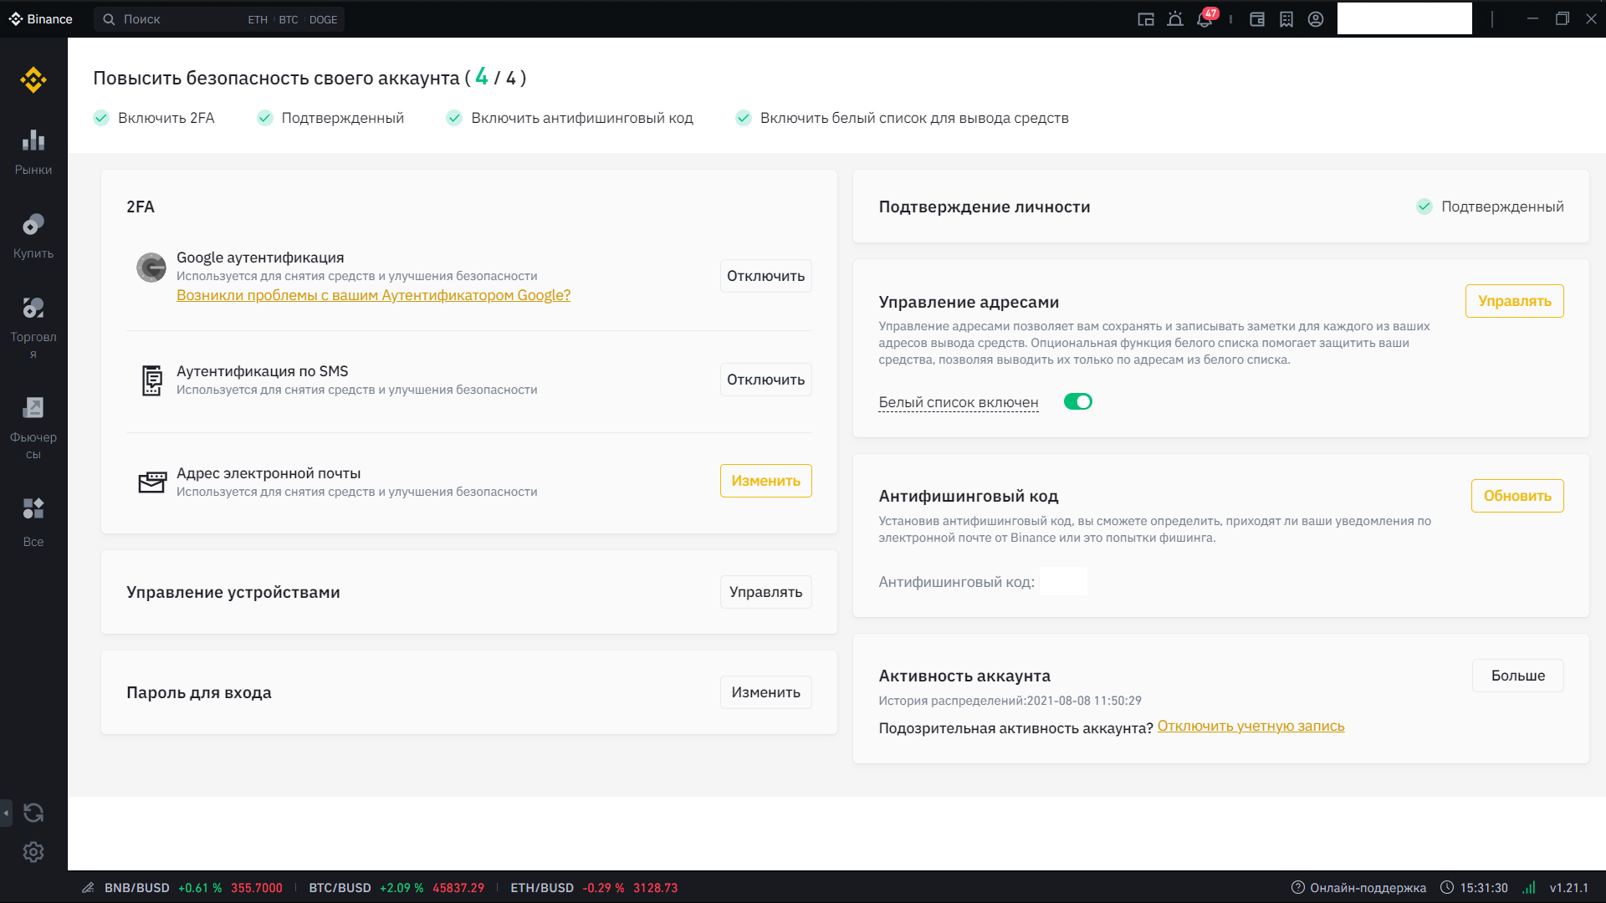1606x903 pixels.
Task: Click Обновить for anti-phishing code
Action: [1516, 496]
